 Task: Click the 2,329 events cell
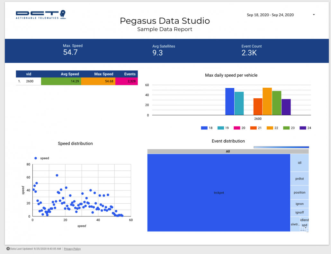coord(127,81)
